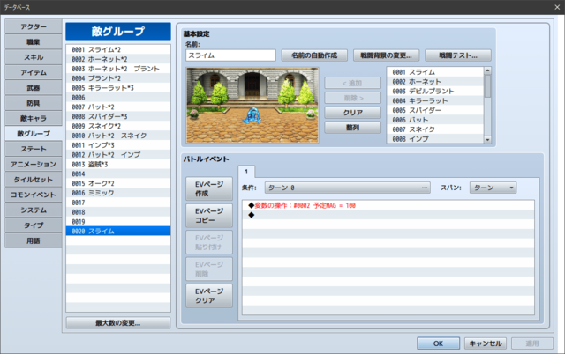Select enemy 0002 ホーネット in enemy list
This screenshot has width=565, height=354.
tap(435, 82)
